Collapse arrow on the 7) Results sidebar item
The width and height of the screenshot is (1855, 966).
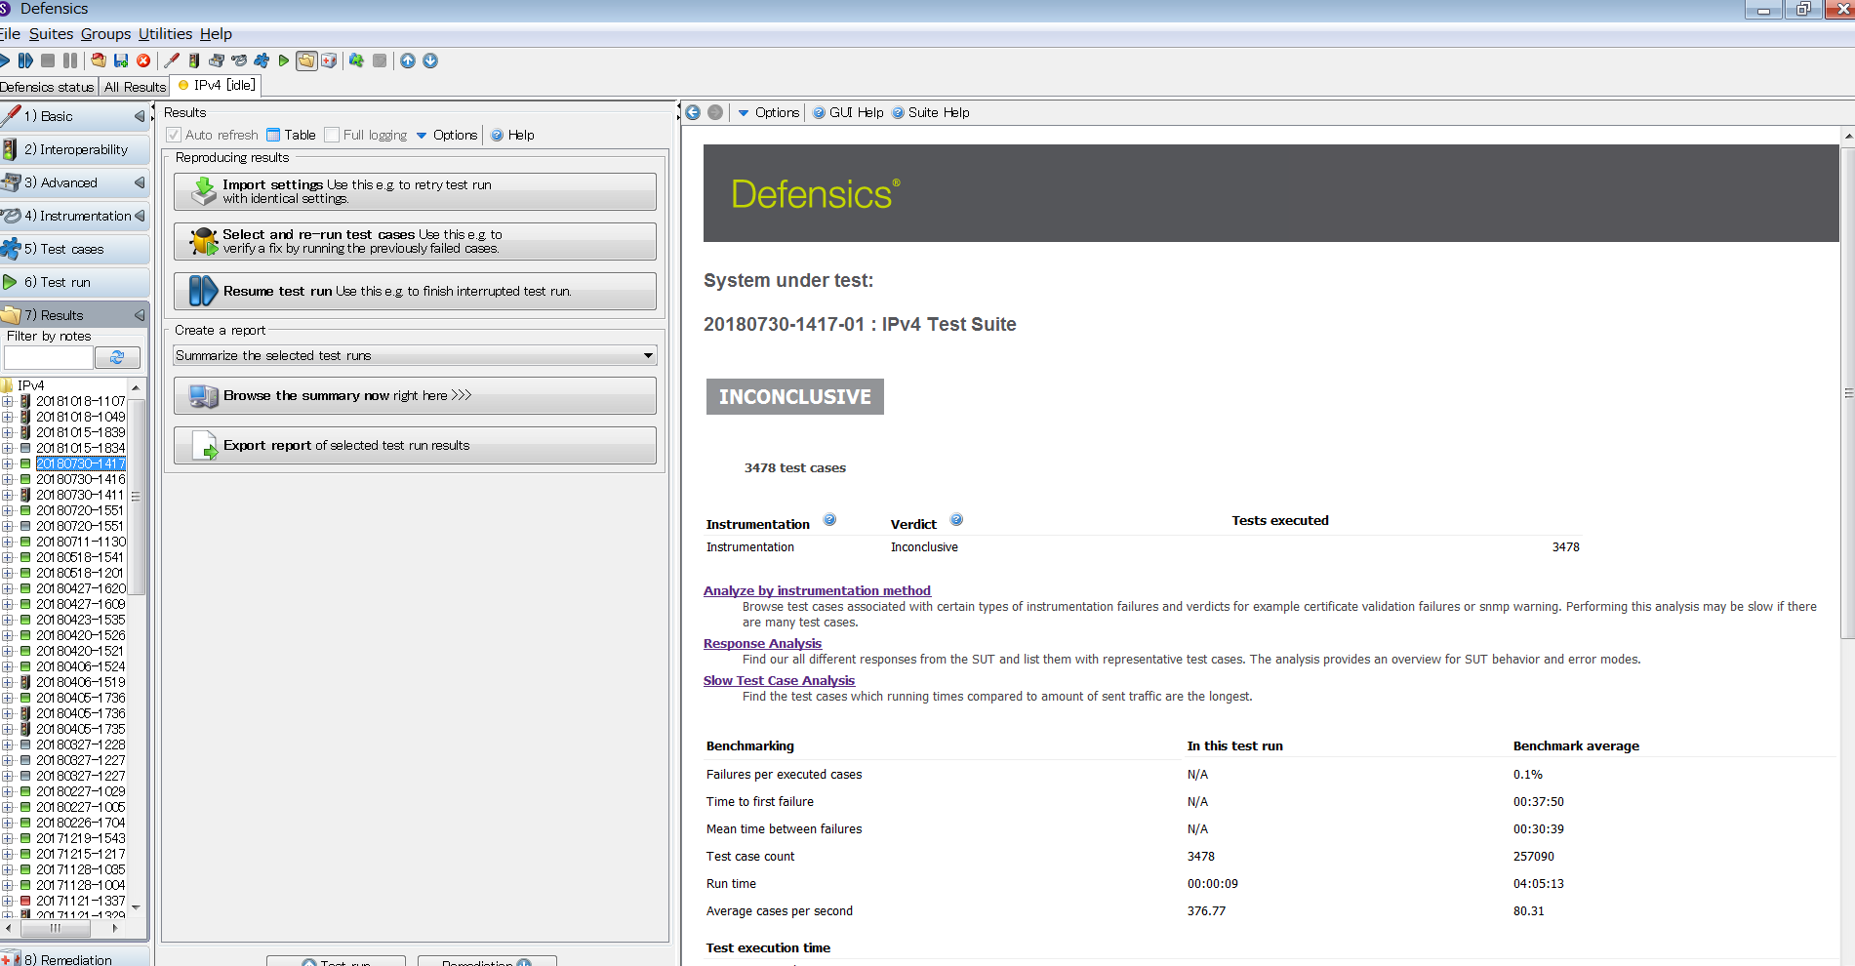(x=140, y=315)
